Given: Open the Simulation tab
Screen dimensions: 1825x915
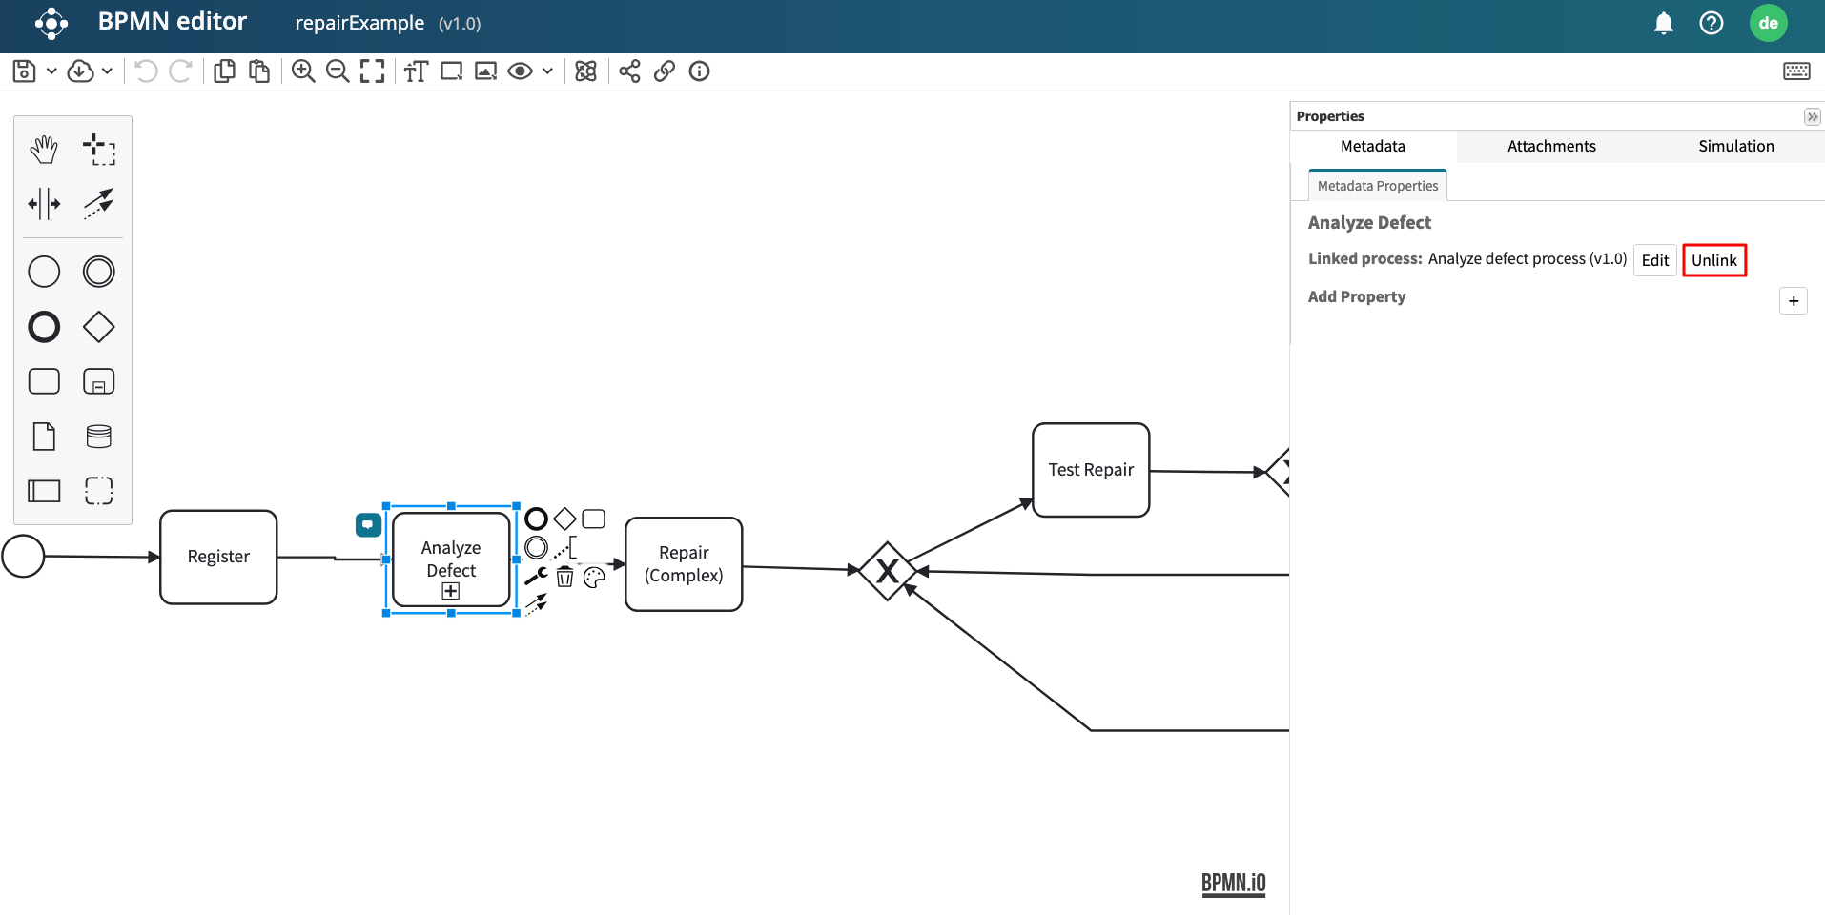Looking at the screenshot, I should click(x=1735, y=146).
